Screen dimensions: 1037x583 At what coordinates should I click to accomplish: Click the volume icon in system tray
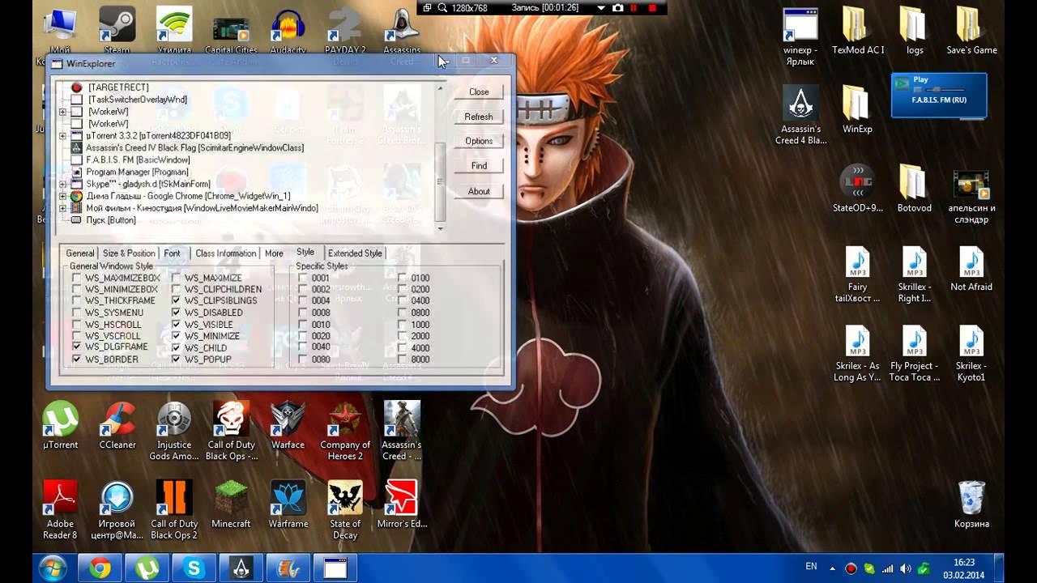click(905, 568)
